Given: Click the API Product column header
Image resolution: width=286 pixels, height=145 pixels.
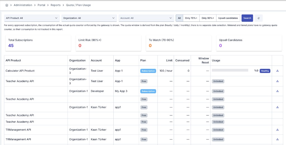Looking at the screenshot, I should (x=36, y=61).
